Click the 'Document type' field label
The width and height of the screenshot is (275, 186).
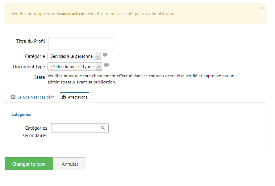29,67
